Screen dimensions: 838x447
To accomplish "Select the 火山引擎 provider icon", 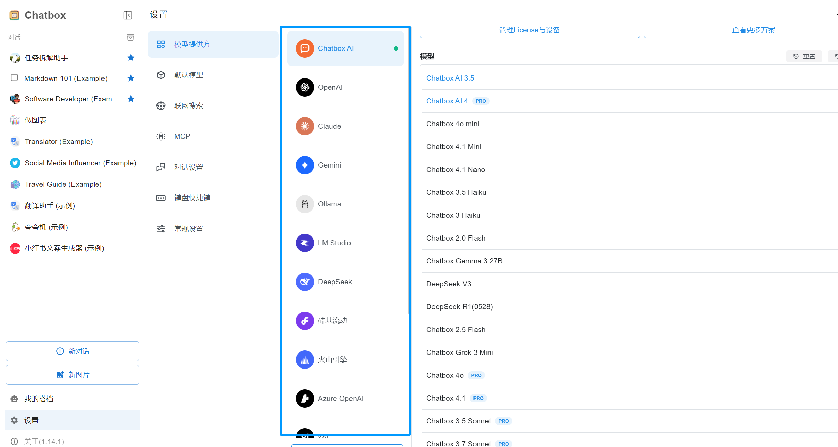I will click(305, 360).
